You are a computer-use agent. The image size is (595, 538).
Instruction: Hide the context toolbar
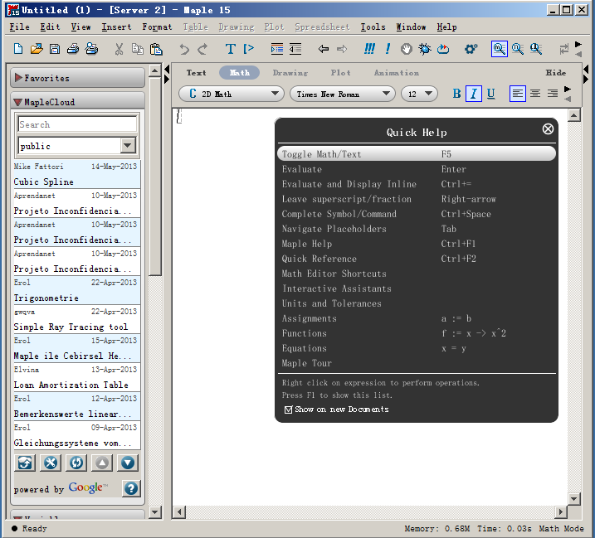click(x=555, y=72)
